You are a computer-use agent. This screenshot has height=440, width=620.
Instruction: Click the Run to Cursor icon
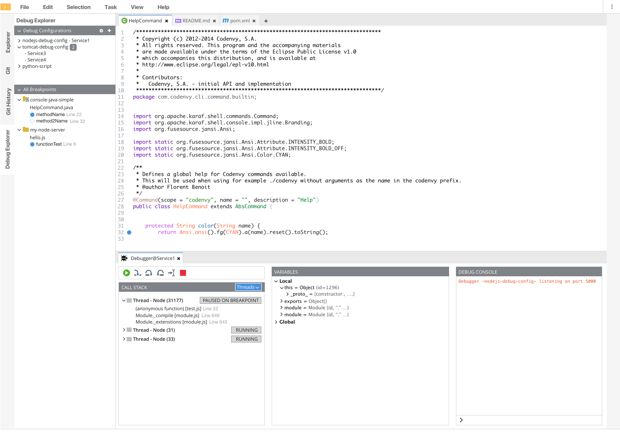(x=171, y=273)
